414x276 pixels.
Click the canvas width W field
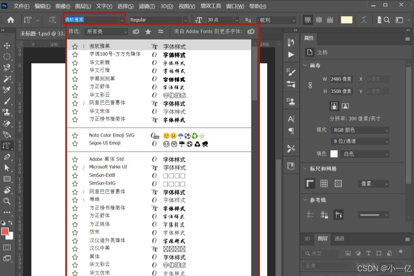pyautogui.click(x=341, y=79)
